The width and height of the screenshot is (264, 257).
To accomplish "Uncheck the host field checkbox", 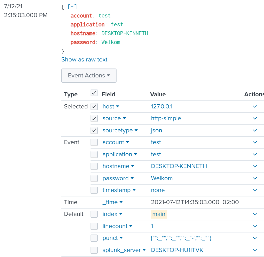I will point(94,106).
